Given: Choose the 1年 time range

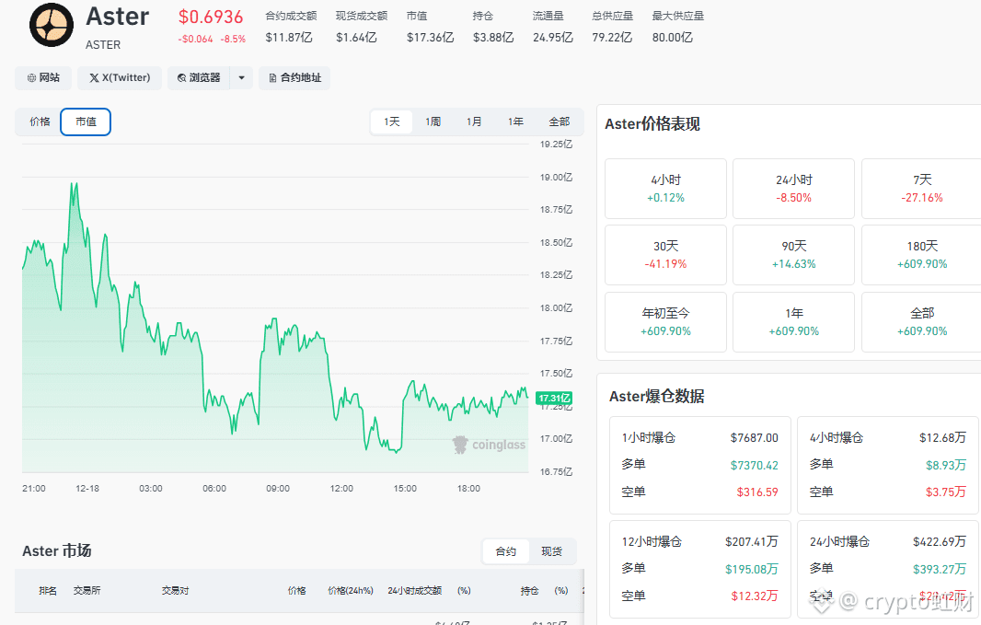Looking at the screenshot, I should 515,122.
